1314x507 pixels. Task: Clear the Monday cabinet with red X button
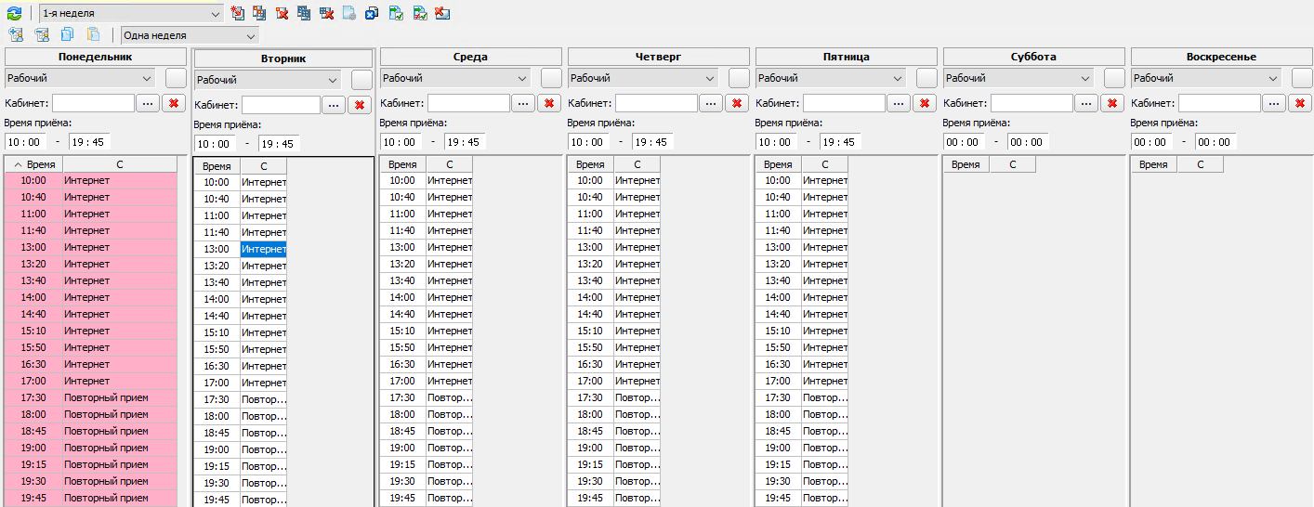(x=172, y=103)
